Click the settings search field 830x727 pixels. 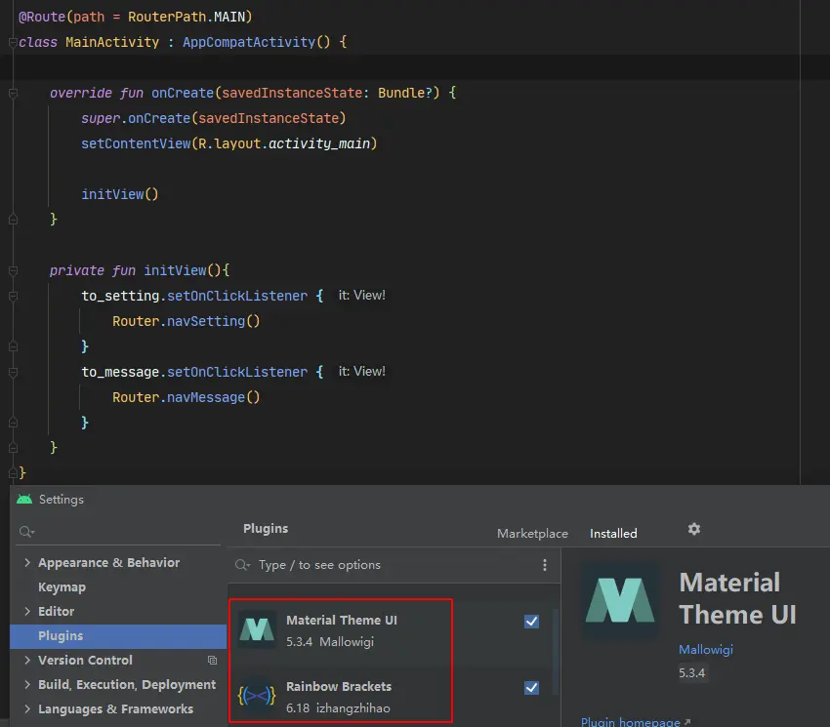(x=120, y=532)
